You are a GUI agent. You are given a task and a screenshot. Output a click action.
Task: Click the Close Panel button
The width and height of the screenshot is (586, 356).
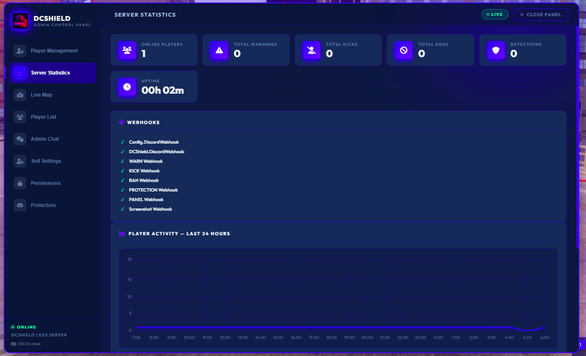pos(541,15)
